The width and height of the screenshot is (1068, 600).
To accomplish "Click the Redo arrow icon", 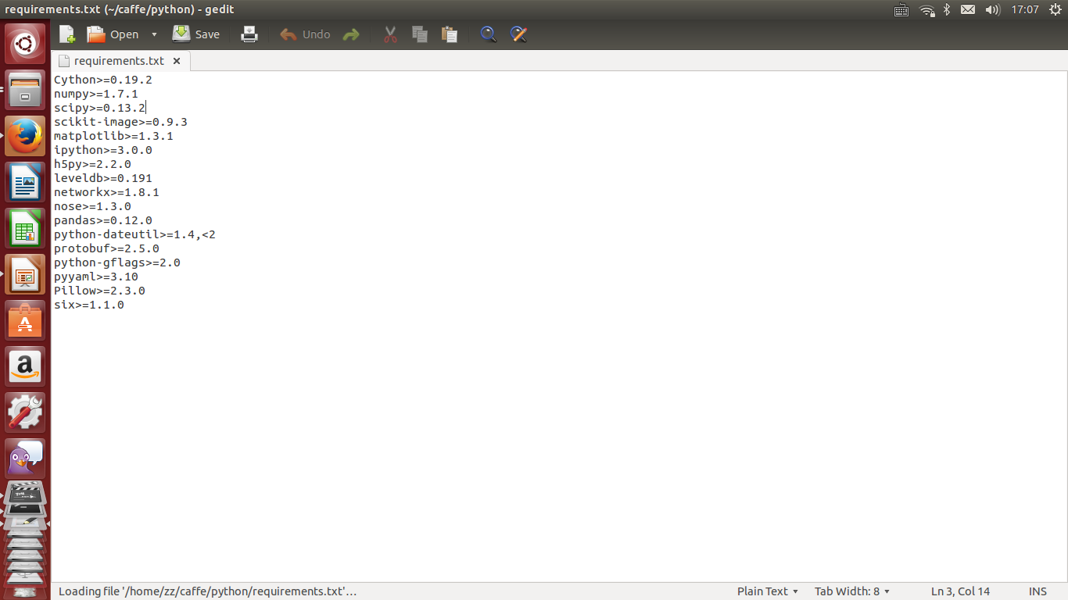I will [x=351, y=34].
